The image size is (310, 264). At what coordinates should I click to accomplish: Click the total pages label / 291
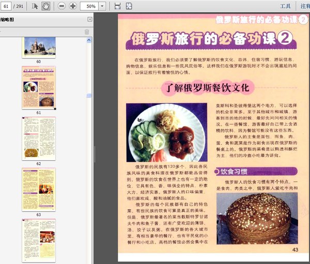point(18,6)
